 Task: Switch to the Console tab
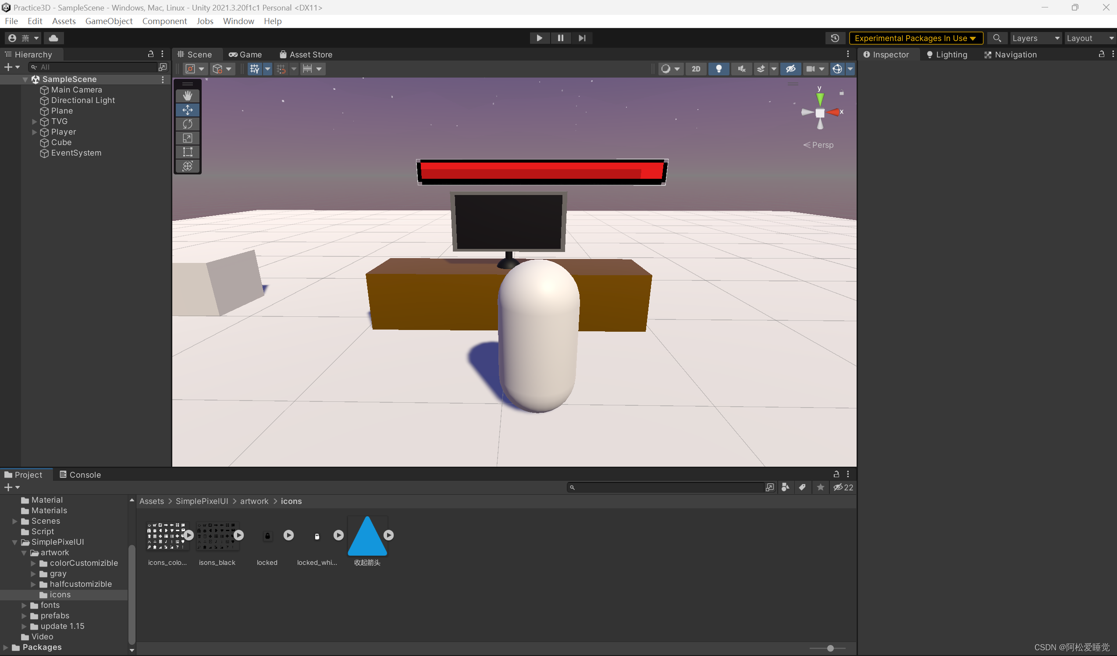click(84, 475)
